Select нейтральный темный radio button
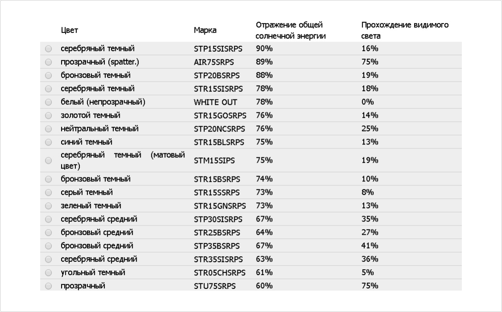Screen dimensions: 502x312 [x=48, y=129]
